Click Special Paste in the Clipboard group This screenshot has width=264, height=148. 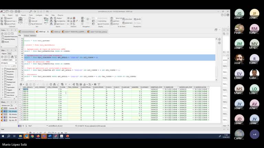click(x=10, y=24)
